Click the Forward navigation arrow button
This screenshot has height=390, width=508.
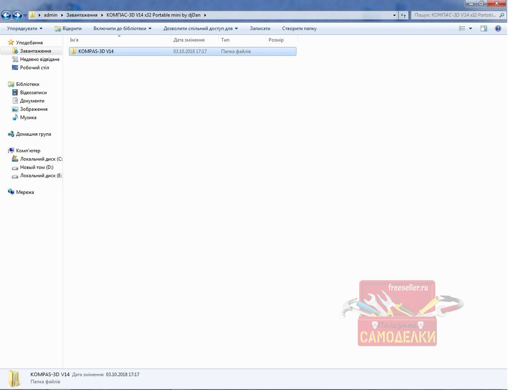click(17, 15)
